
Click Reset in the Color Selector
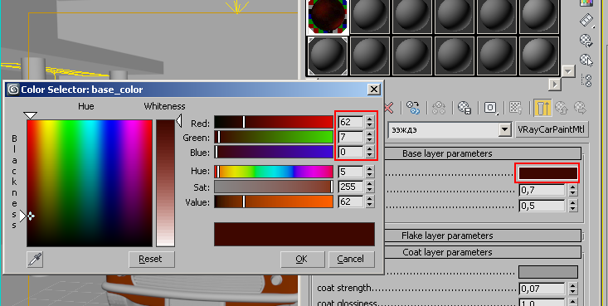click(151, 259)
